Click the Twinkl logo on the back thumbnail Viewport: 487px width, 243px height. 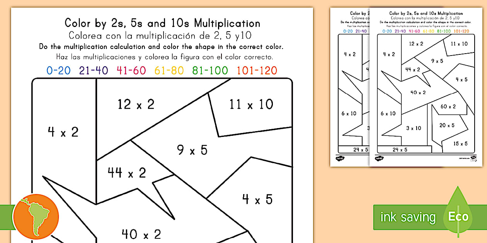[339, 158]
